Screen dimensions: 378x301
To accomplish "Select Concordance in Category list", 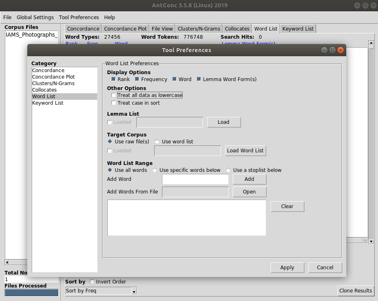I will [x=65, y=70].
